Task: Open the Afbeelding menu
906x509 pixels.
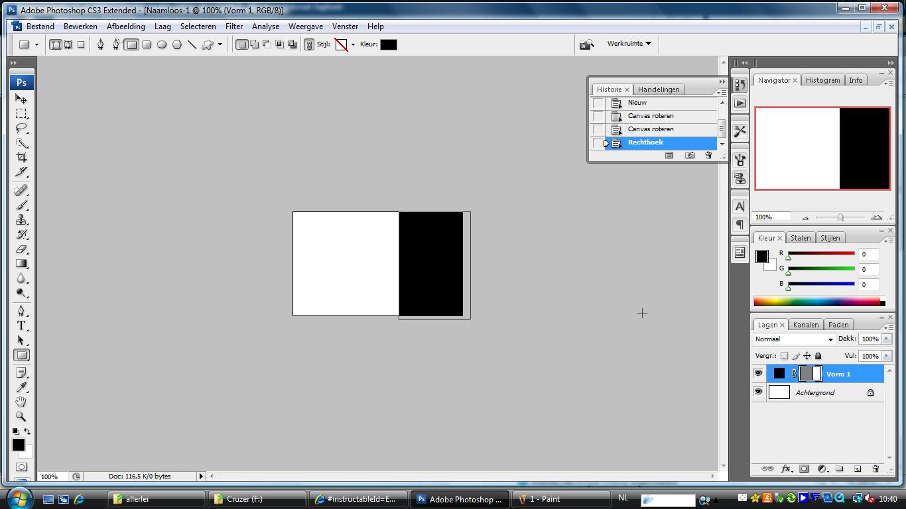Action: pos(125,27)
